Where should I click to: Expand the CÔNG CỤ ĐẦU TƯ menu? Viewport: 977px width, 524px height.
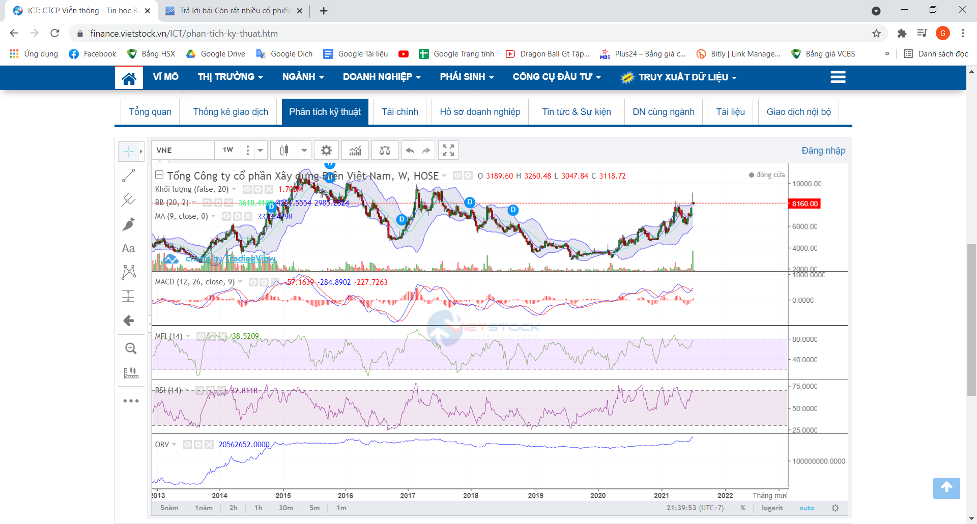pos(557,77)
